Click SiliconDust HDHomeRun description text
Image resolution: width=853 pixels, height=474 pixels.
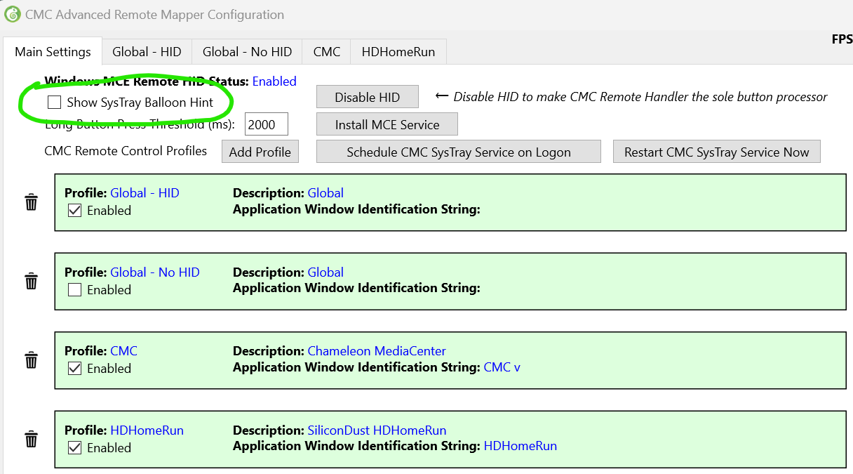coord(377,430)
